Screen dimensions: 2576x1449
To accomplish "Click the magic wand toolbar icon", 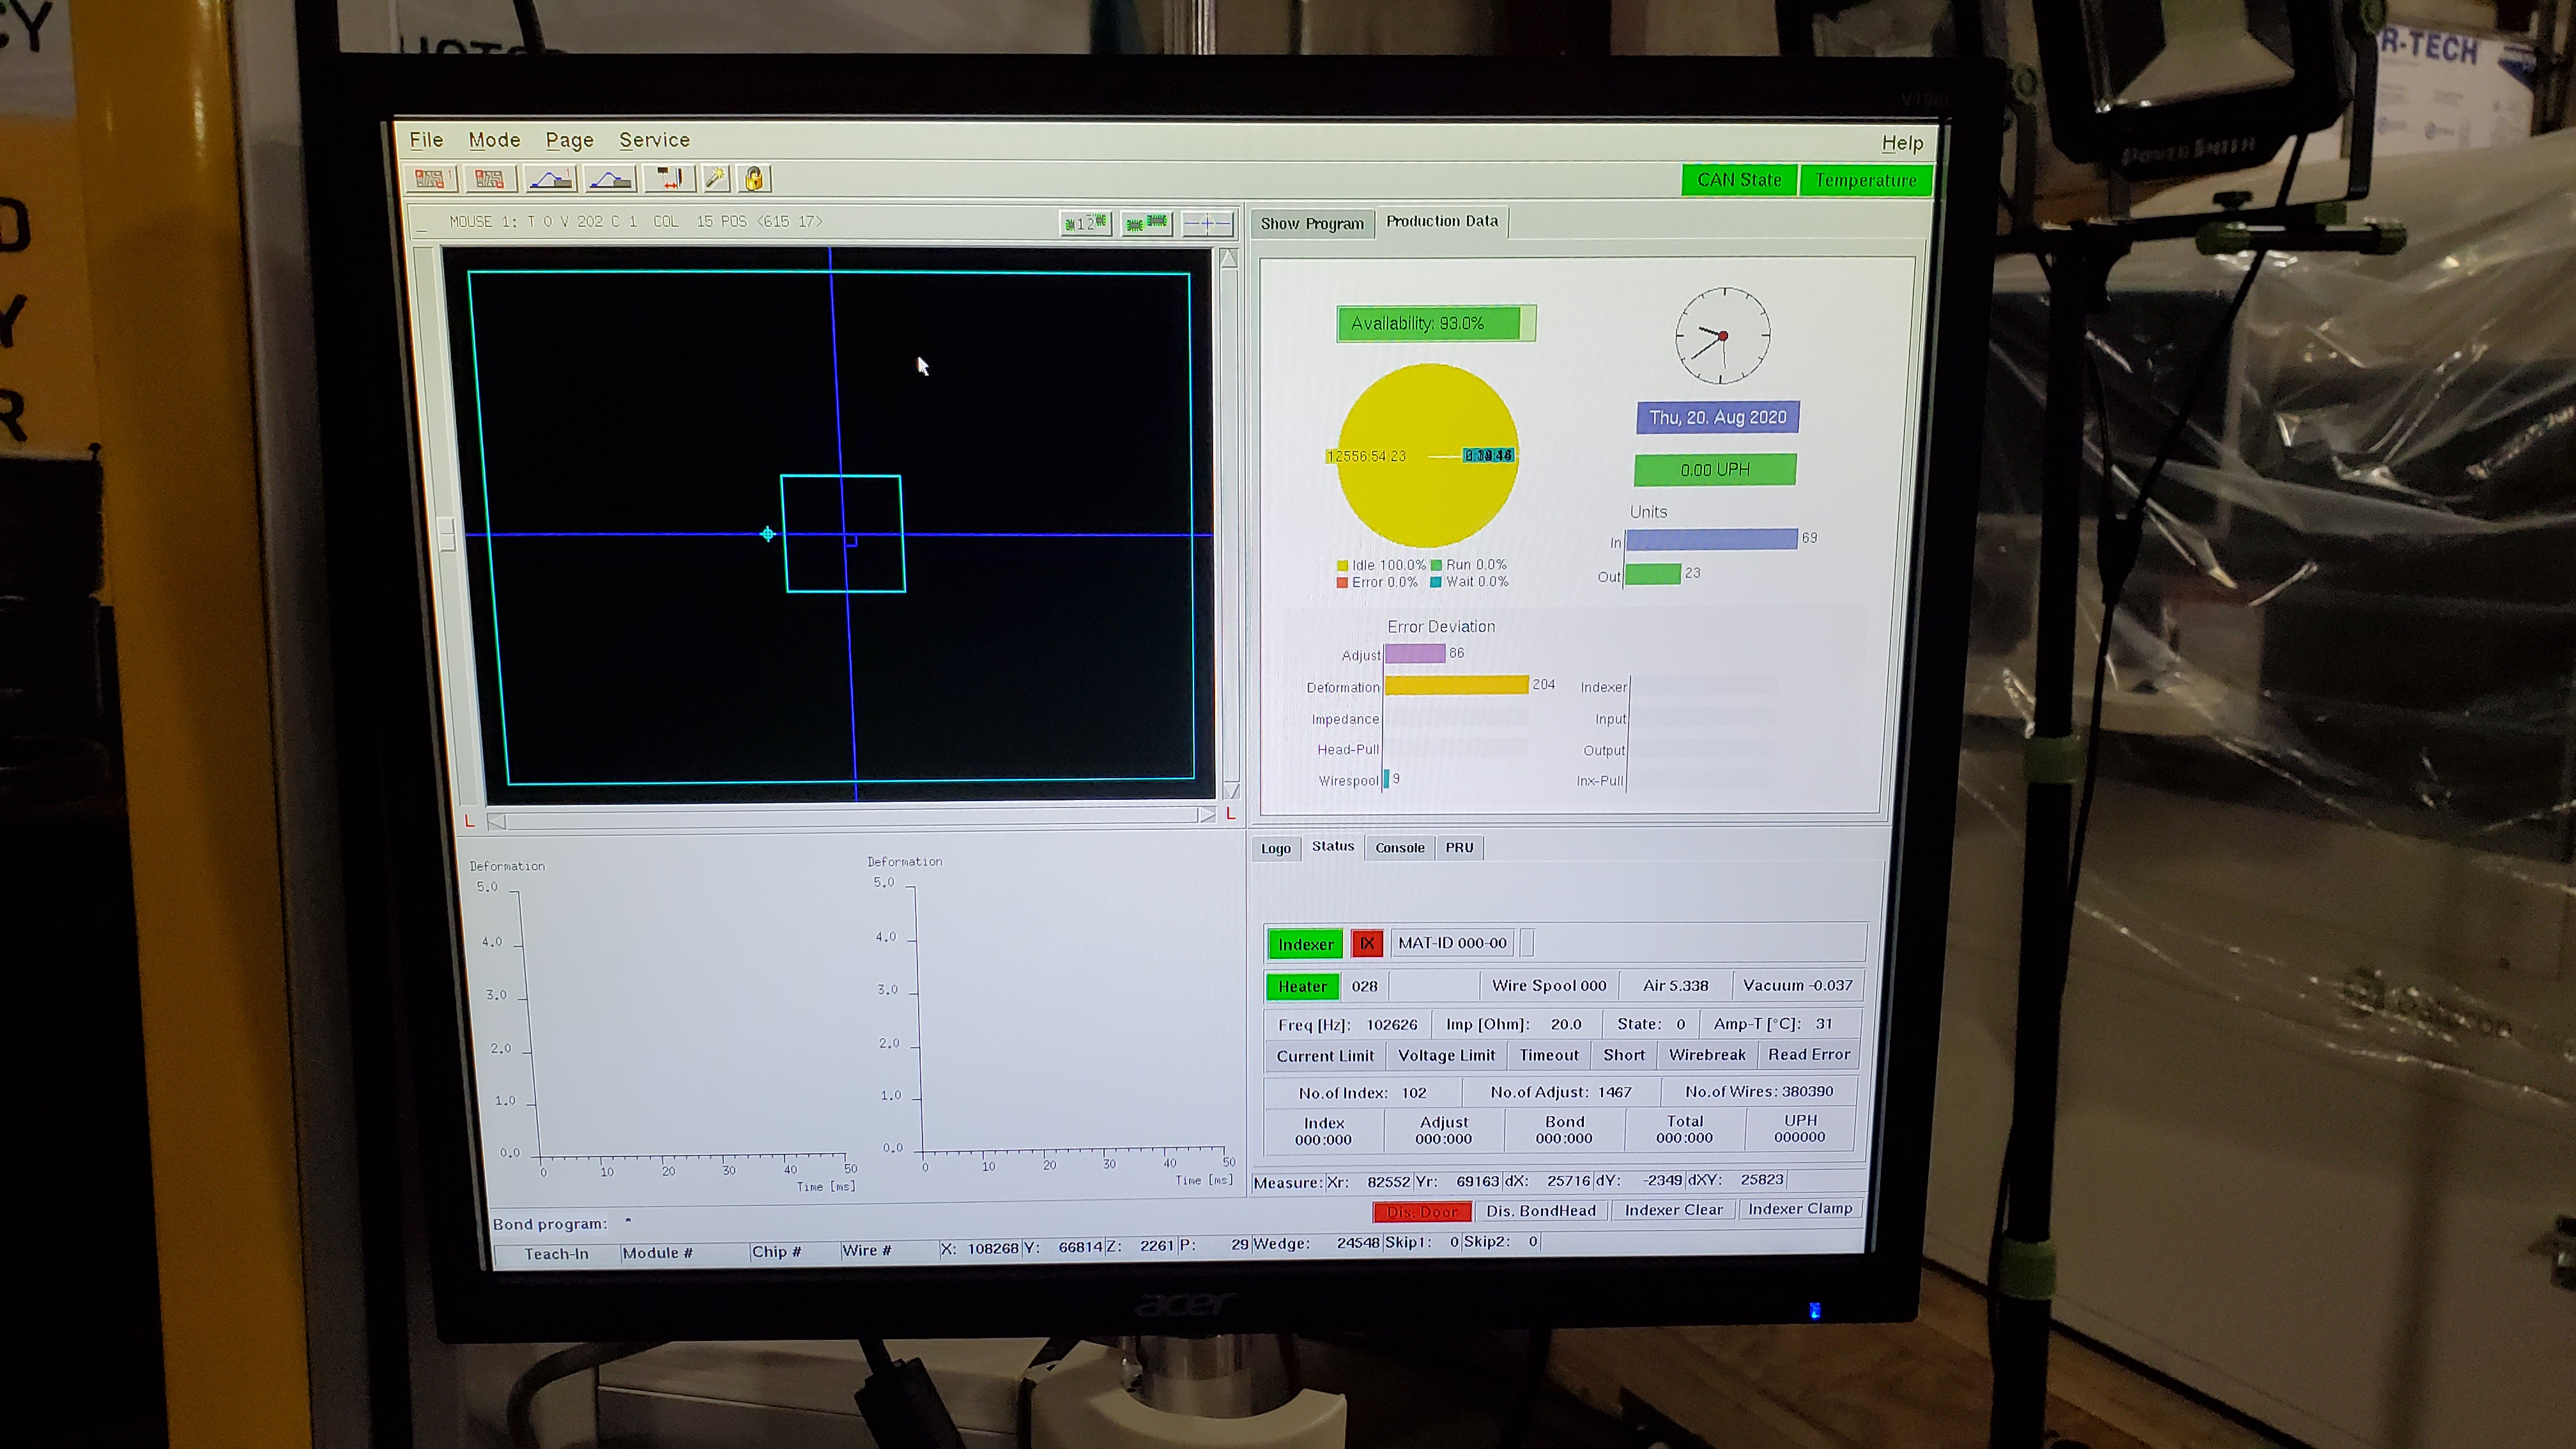I will coord(715,179).
